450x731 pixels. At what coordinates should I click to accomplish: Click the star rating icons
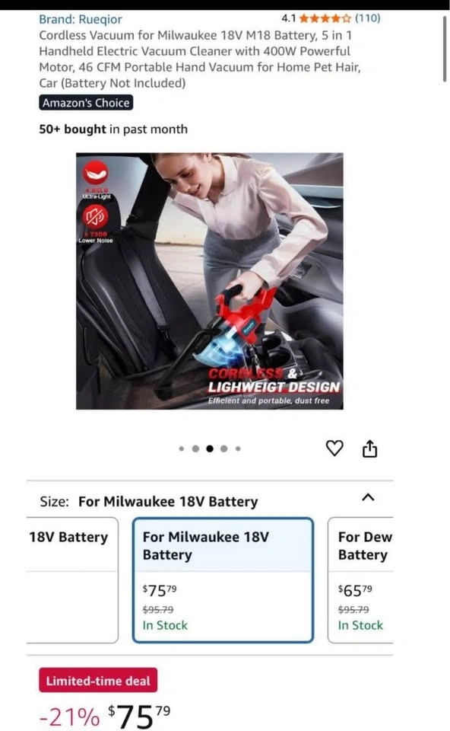(325, 18)
